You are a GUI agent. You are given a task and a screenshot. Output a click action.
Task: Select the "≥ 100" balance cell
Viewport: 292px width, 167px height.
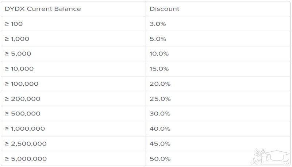coord(14,24)
